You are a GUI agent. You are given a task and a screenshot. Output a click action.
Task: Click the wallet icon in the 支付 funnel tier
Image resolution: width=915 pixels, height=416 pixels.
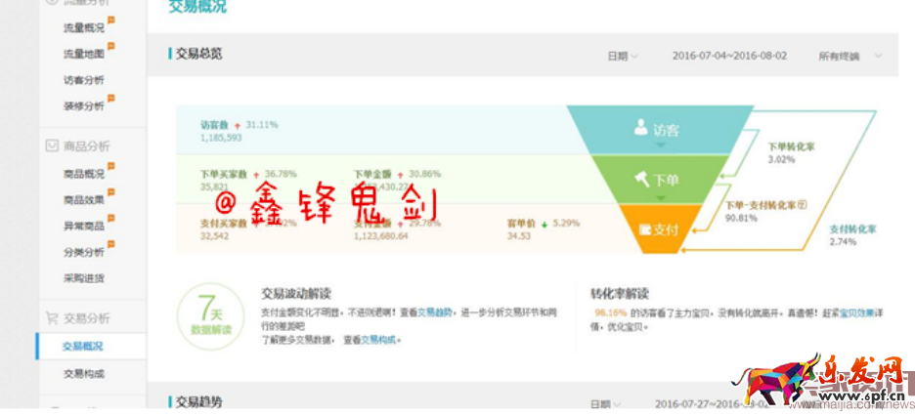(645, 229)
